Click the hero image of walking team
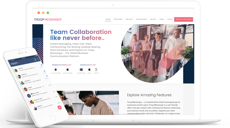This screenshot has height=128, width=230. pyautogui.click(x=156, y=52)
